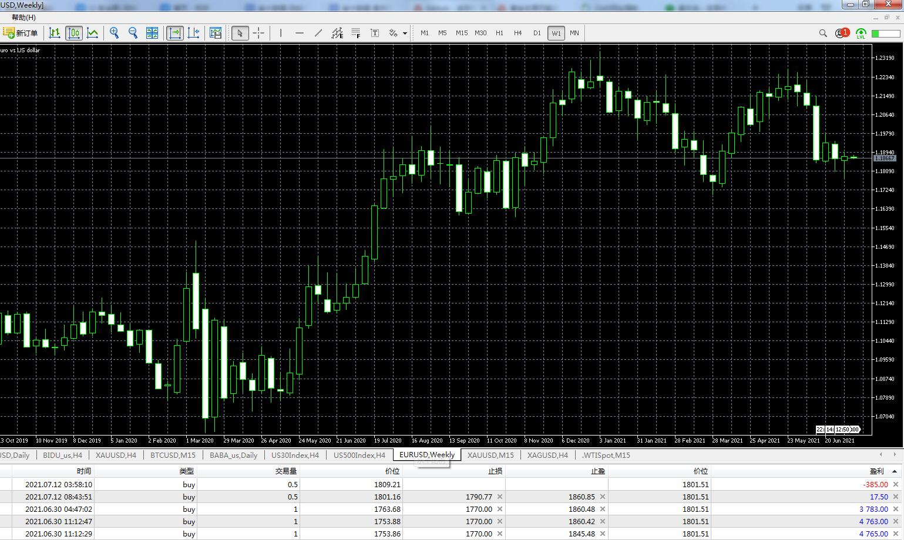Viewport: 904px width, 540px height.
Task: Open the chart templates icon
Action: click(216, 33)
